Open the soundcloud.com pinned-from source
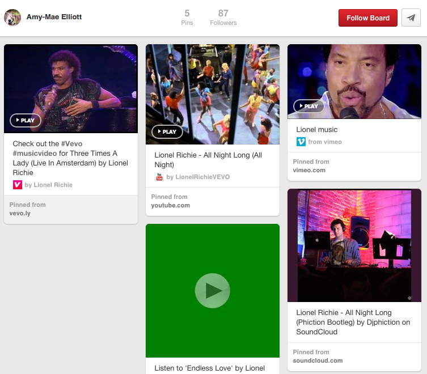427x374 pixels. tap(318, 360)
